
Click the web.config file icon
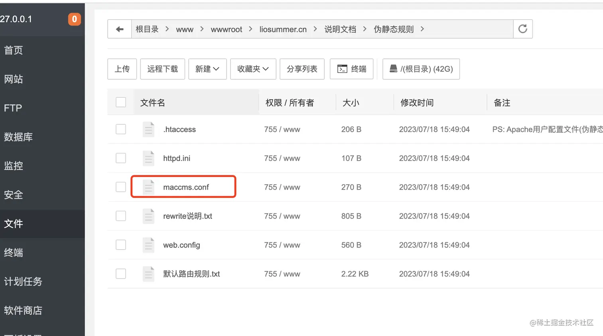click(148, 245)
